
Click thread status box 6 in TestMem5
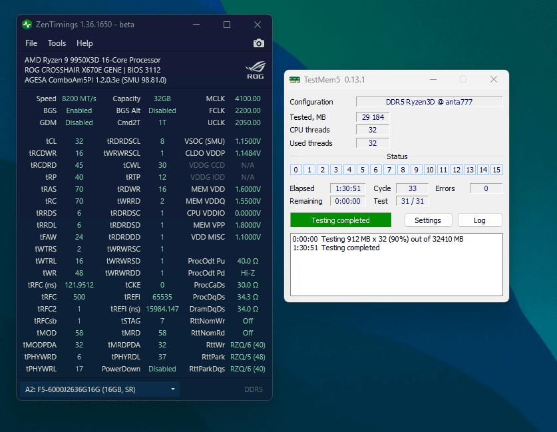click(x=376, y=170)
